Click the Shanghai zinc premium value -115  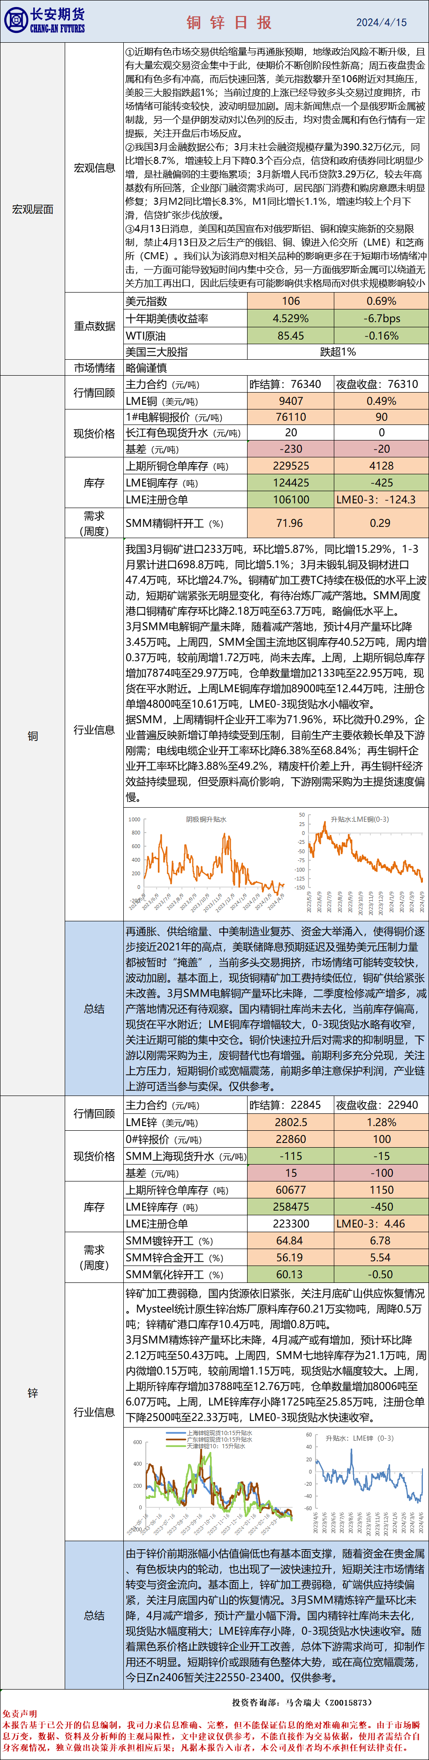pyautogui.click(x=291, y=1156)
